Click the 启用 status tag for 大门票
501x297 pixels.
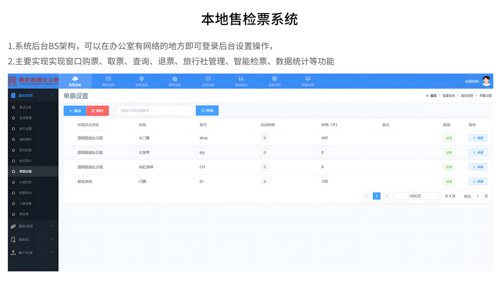(449, 138)
